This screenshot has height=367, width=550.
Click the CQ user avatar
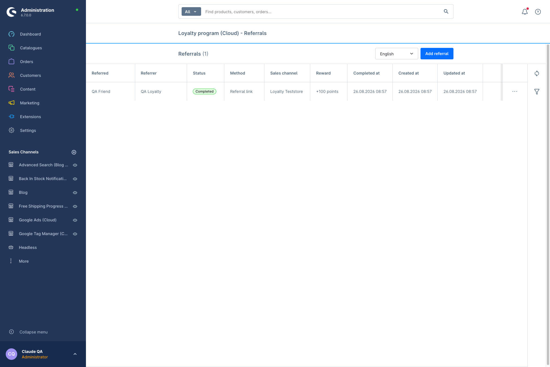tap(11, 354)
